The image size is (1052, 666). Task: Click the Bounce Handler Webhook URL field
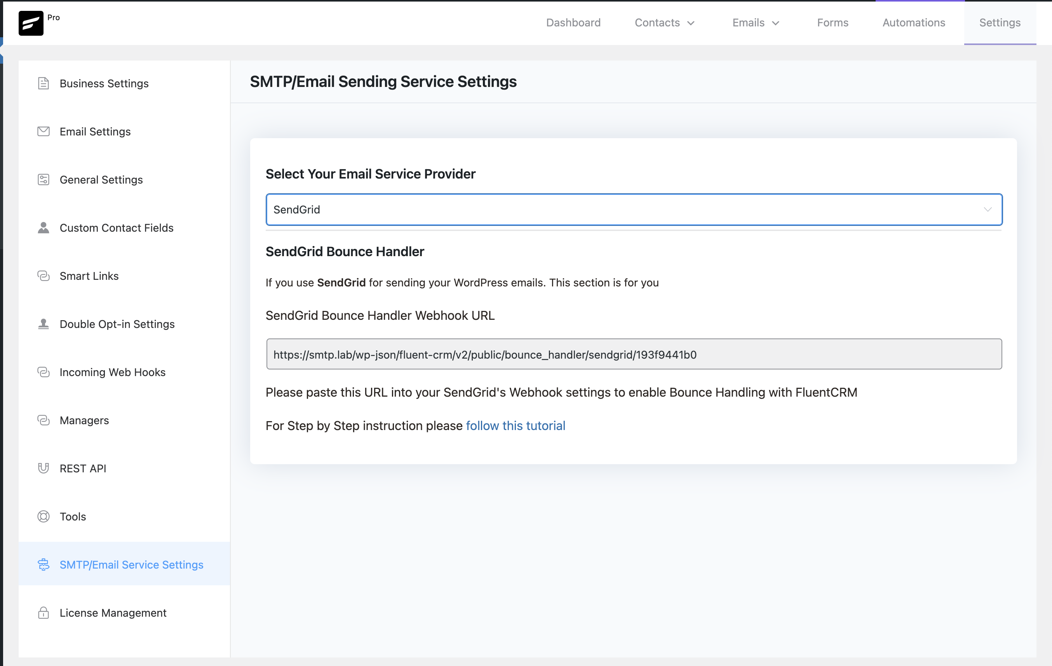pyautogui.click(x=634, y=354)
